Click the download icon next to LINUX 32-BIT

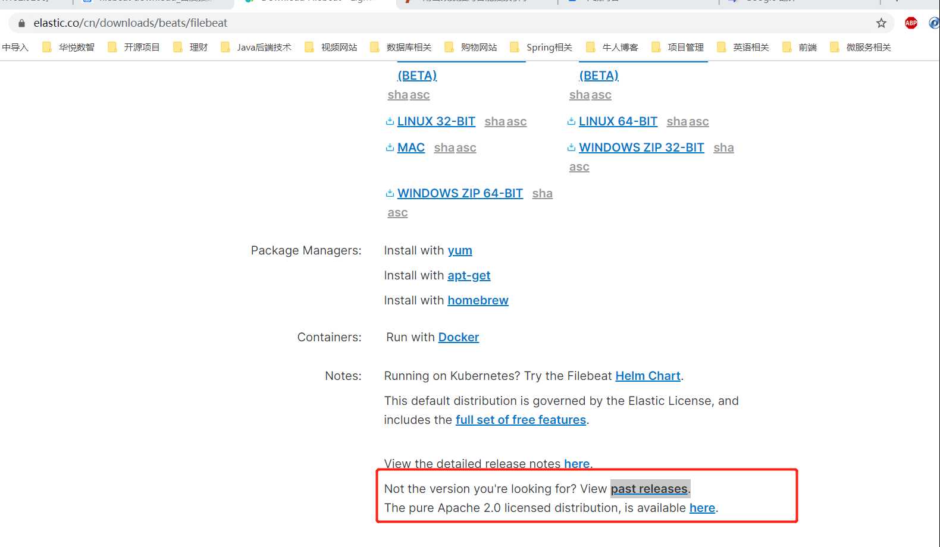pyautogui.click(x=390, y=121)
